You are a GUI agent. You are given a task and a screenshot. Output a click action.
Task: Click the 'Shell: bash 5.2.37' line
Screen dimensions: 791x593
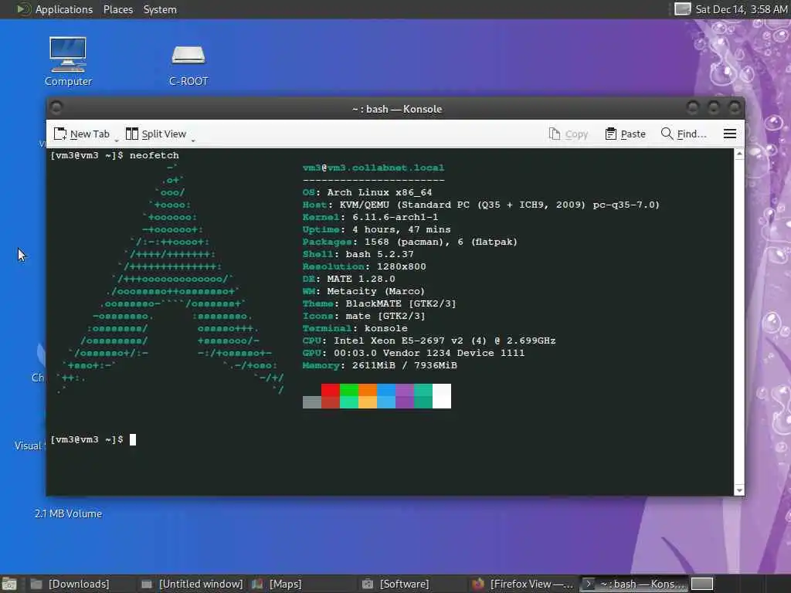[x=358, y=254]
